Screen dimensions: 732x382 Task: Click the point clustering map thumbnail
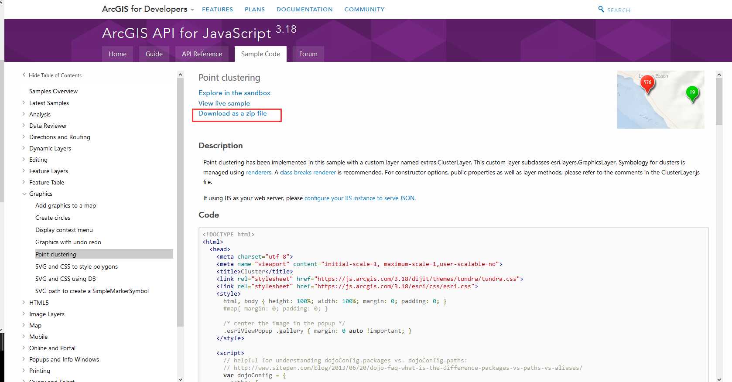(660, 99)
